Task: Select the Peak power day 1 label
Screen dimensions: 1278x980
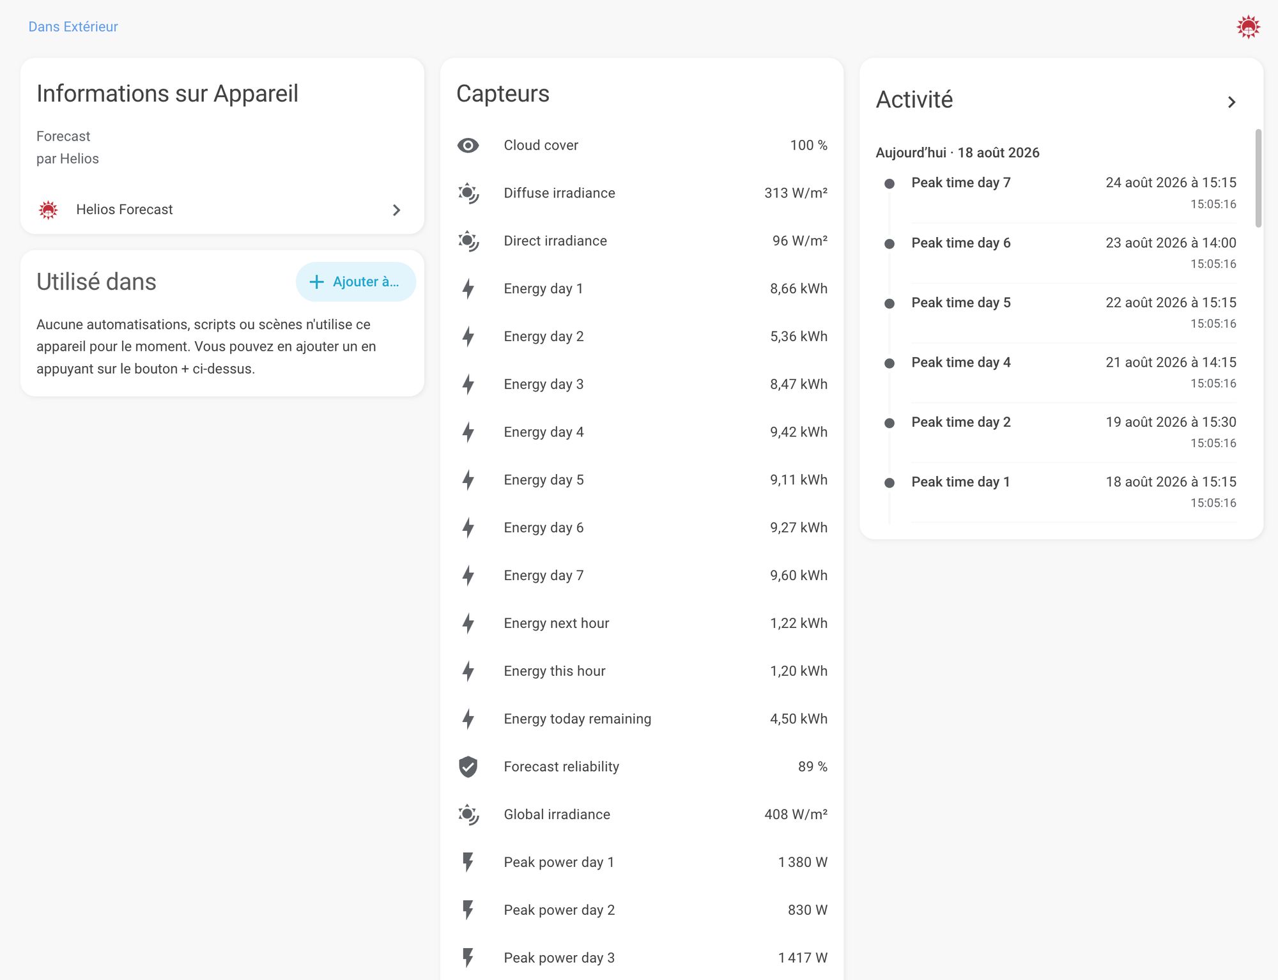Action: [x=559, y=862]
